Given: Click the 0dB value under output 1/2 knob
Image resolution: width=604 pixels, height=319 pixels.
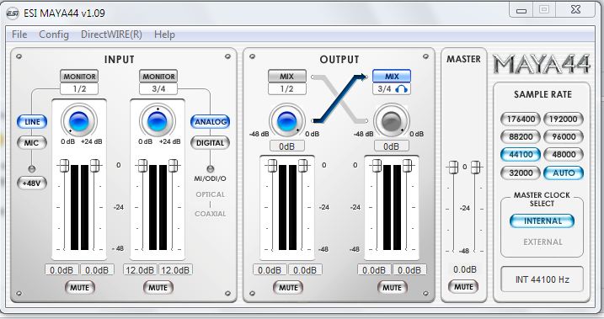Looking at the screenshot, I should (287, 146).
